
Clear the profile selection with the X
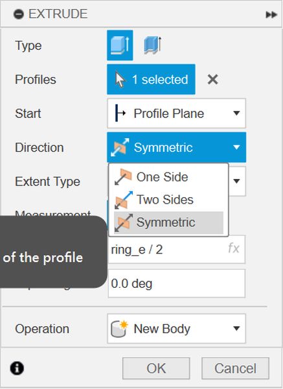pyautogui.click(x=212, y=79)
